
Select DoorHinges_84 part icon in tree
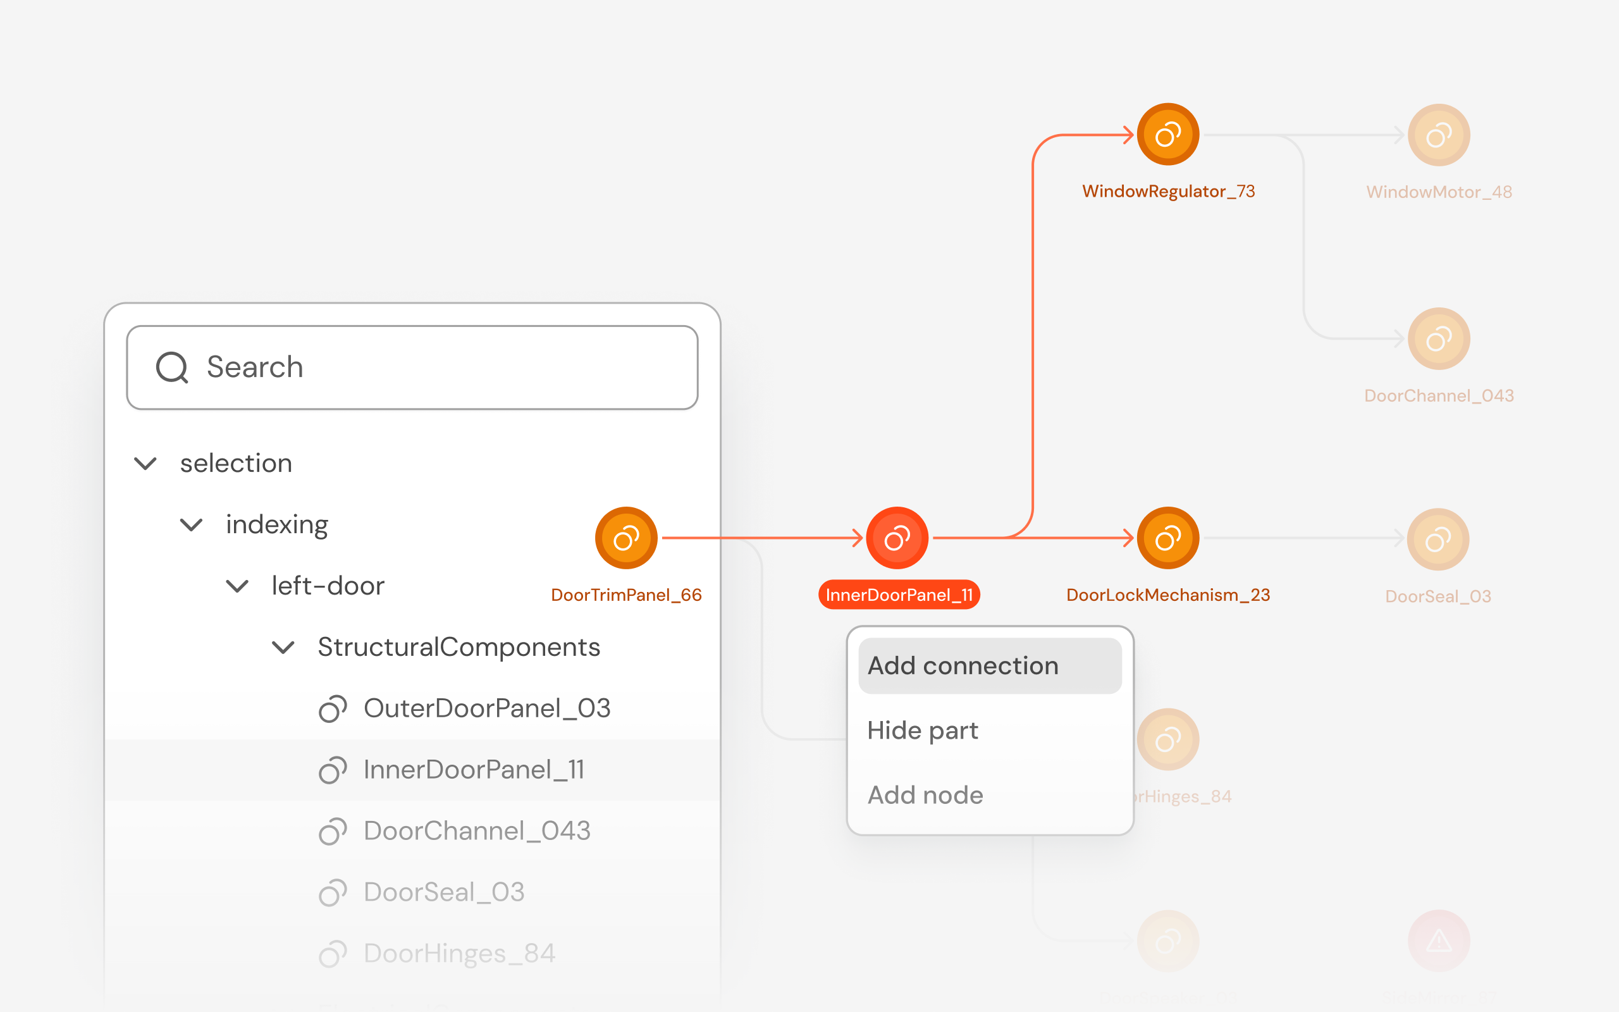333,954
